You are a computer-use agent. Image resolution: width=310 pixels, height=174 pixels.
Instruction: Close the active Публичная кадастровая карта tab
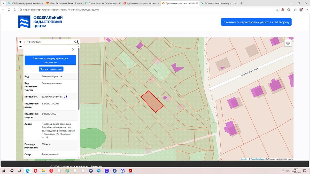(197, 3)
